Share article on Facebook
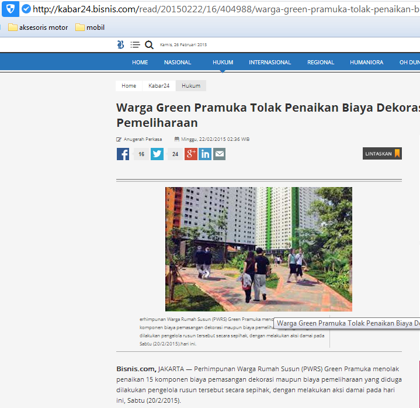Viewport: 420px width, 408px height. point(123,154)
